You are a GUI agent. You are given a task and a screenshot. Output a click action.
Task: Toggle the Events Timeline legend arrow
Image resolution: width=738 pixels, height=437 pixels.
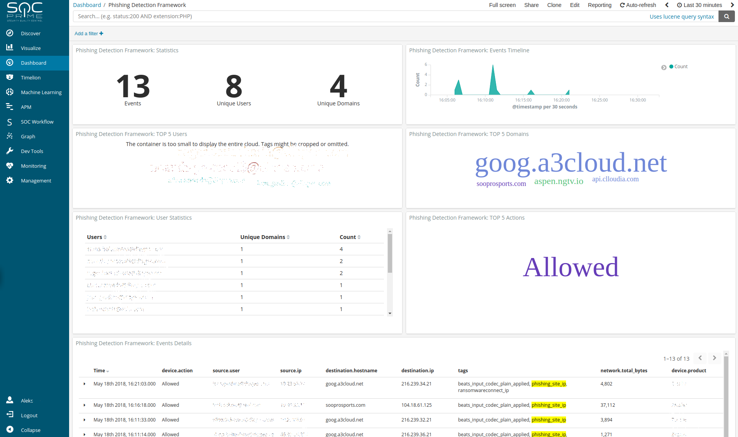pyautogui.click(x=664, y=67)
